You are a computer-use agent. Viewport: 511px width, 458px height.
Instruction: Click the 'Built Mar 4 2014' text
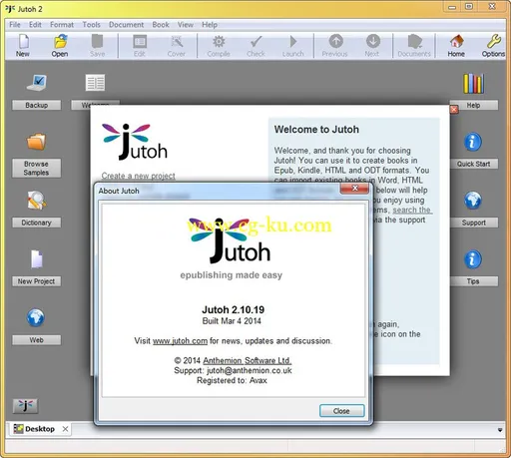(x=232, y=321)
